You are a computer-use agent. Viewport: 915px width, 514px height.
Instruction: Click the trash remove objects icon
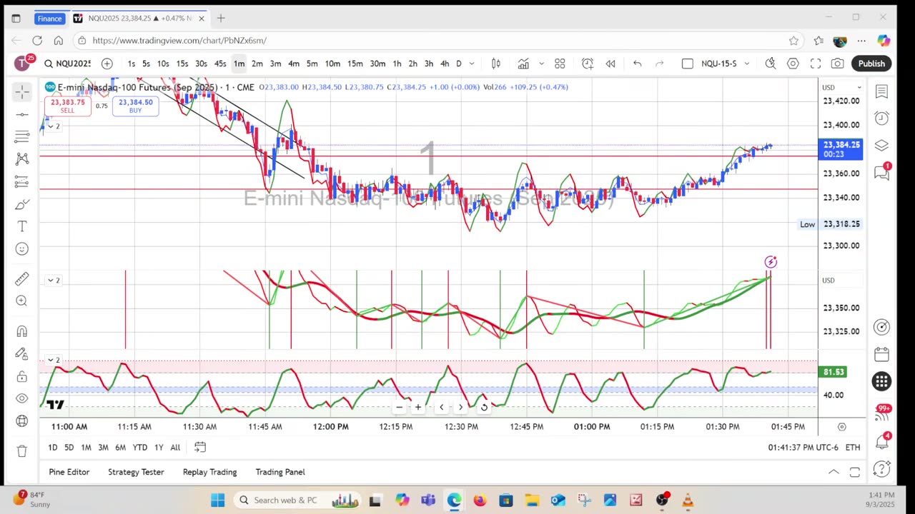point(22,451)
